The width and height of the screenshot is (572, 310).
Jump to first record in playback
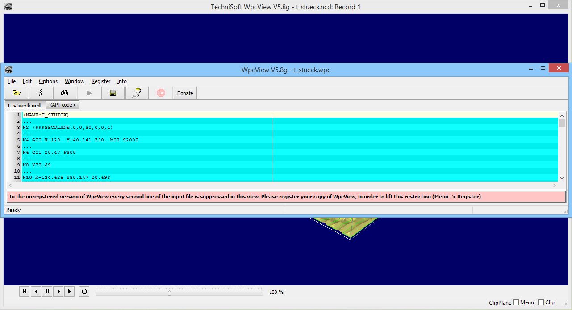point(25,292)
